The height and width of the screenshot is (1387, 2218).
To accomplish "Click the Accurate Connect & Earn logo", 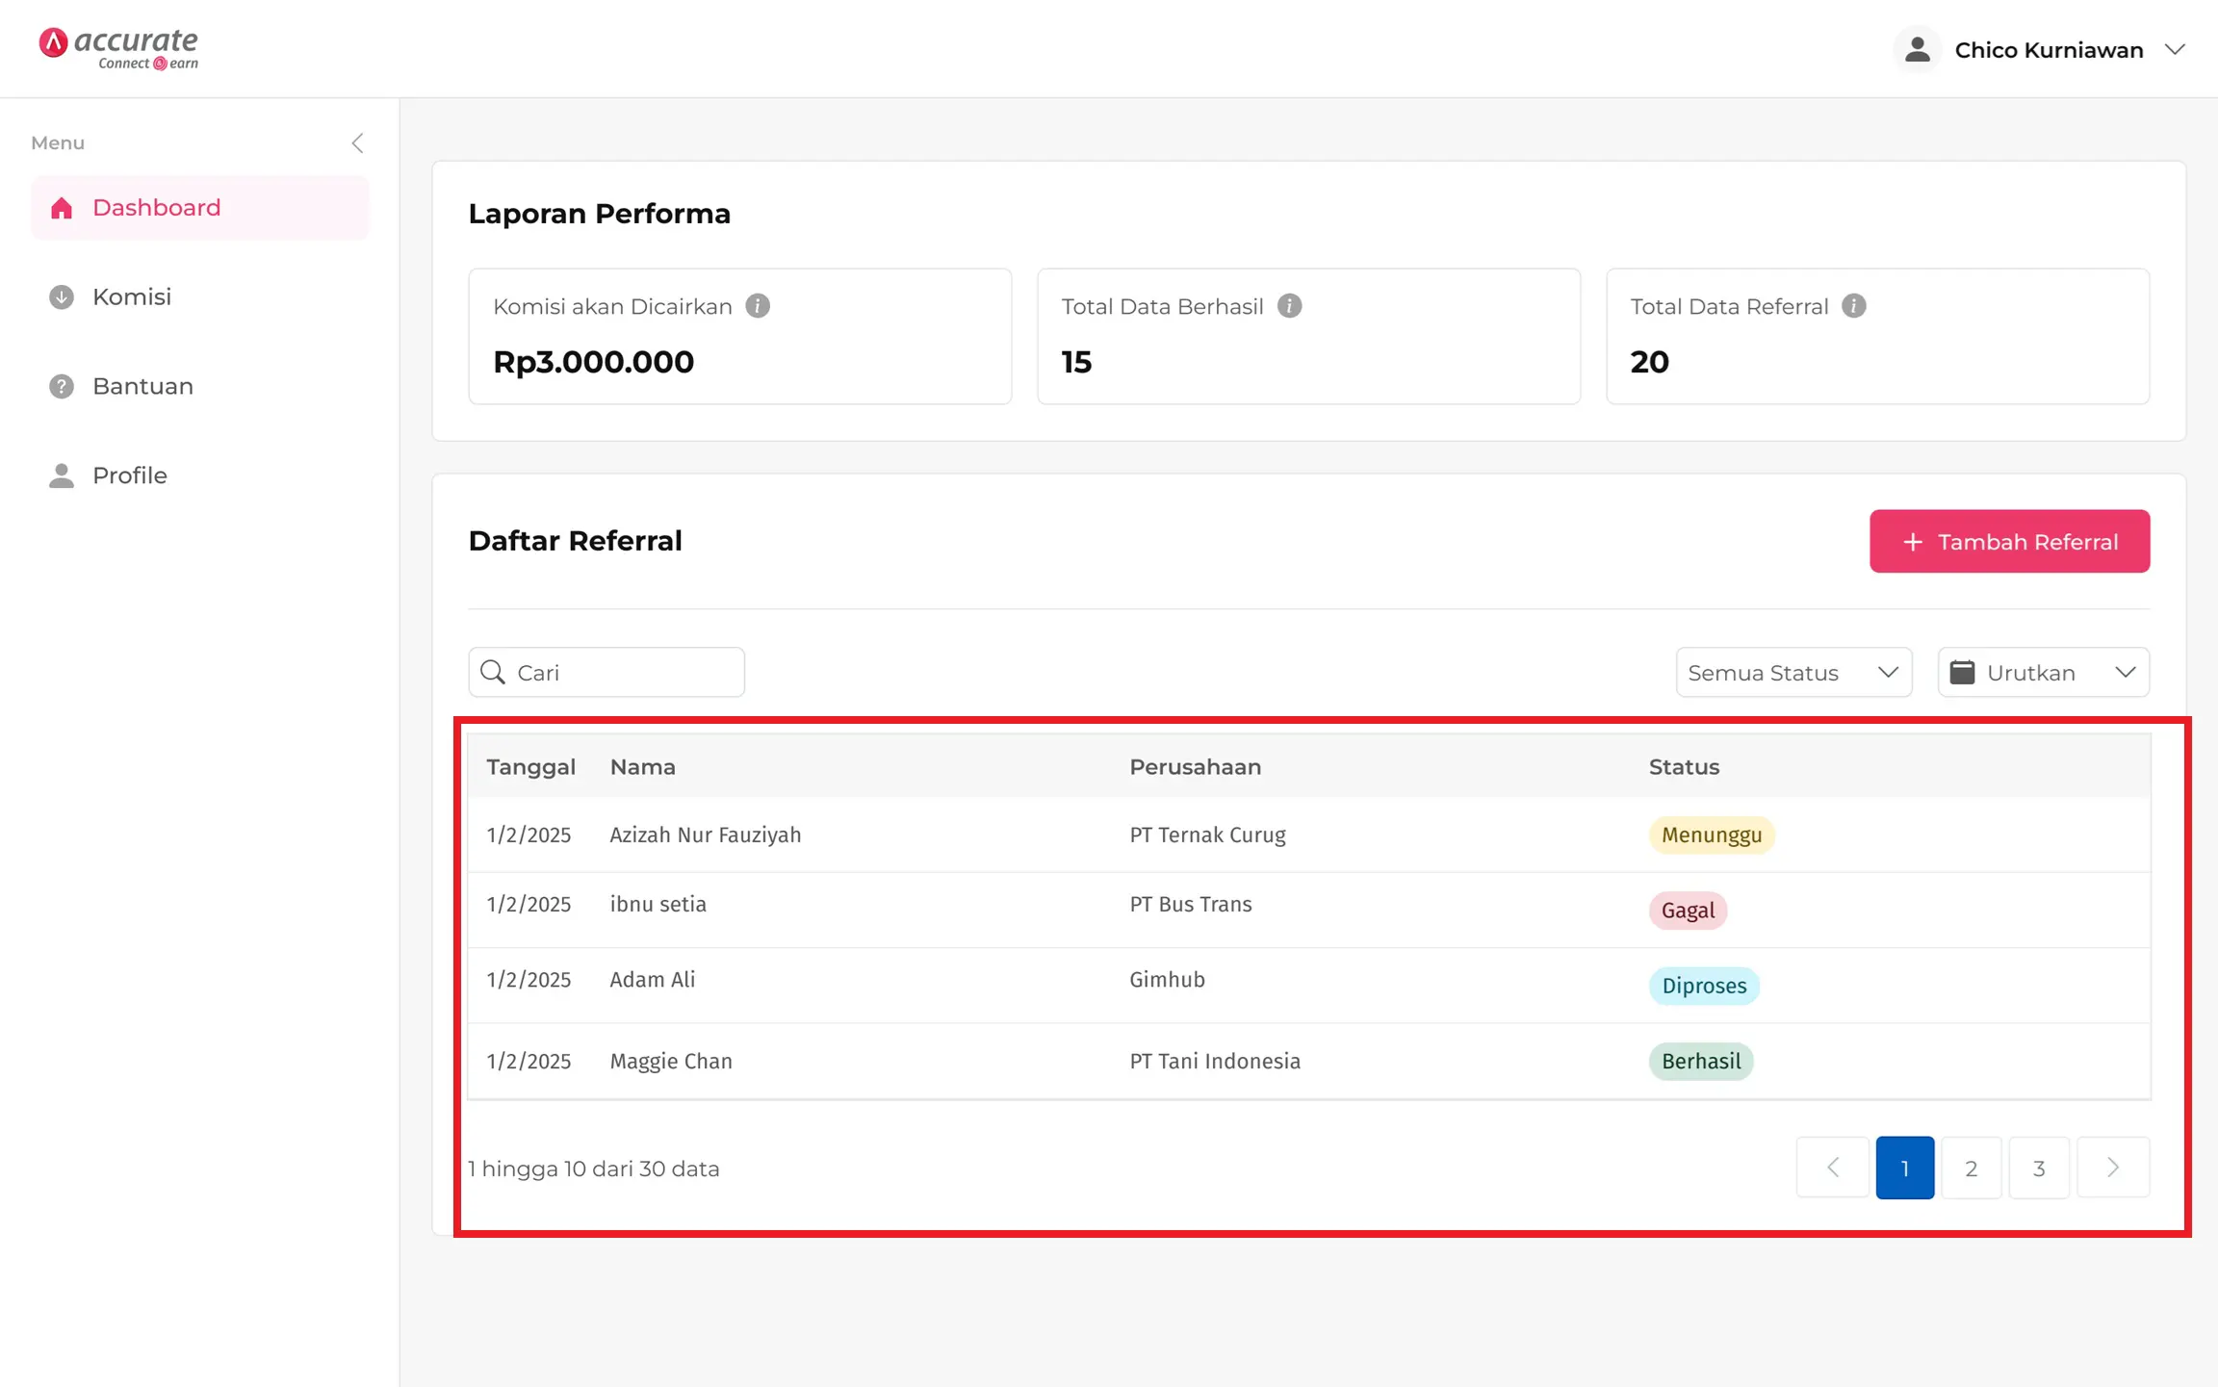I will pyautogui.click(x=118, y=48).
